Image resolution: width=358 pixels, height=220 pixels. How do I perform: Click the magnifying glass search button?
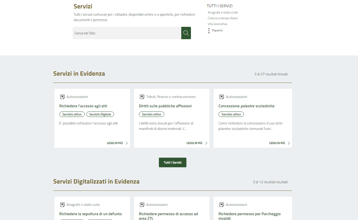(x=186, y=33)
